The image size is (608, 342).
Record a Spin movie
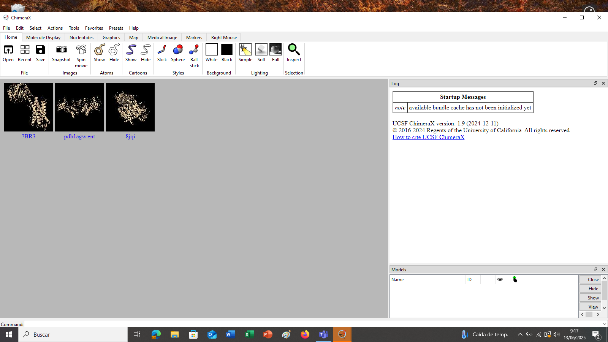pyautogui.click(x=81, y=56)
